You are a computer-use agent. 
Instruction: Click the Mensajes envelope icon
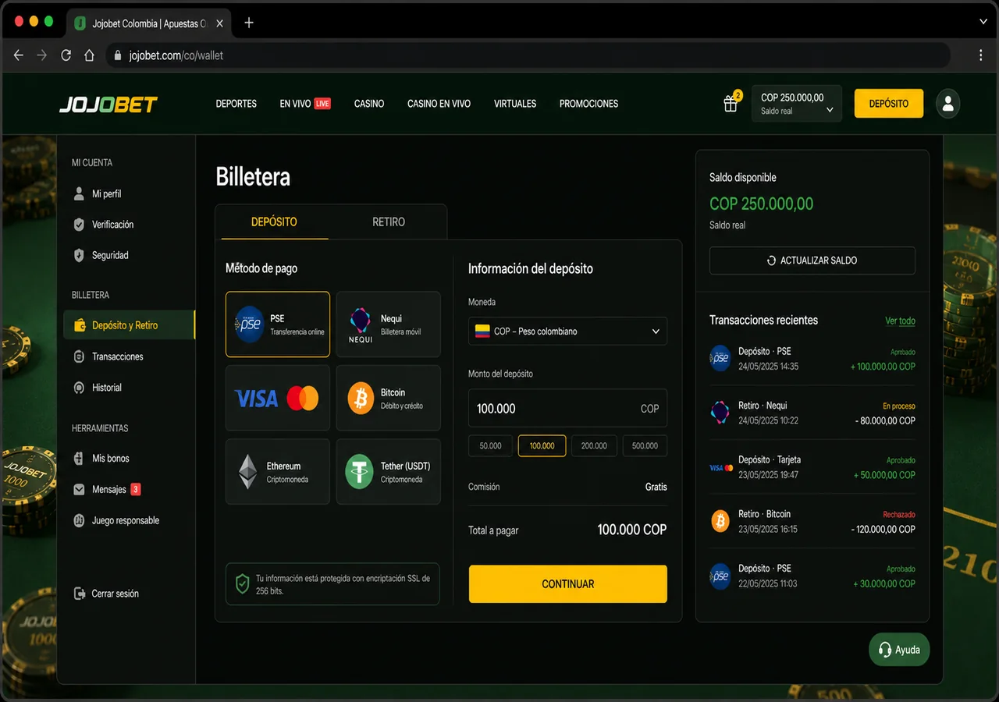pos(79,490)
